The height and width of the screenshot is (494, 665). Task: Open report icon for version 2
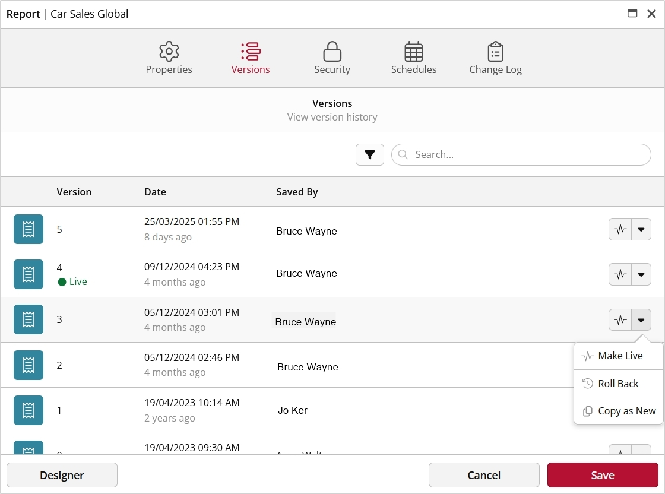coord(28,365)
